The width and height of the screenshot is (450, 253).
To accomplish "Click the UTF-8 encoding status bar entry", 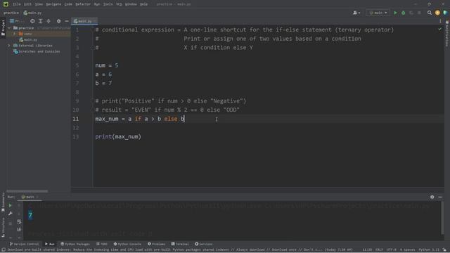I will pyautogui.click(x=391, y=250).
